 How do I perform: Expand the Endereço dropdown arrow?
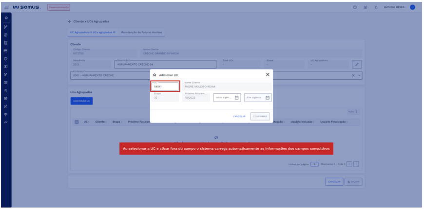tap(360, 75)
